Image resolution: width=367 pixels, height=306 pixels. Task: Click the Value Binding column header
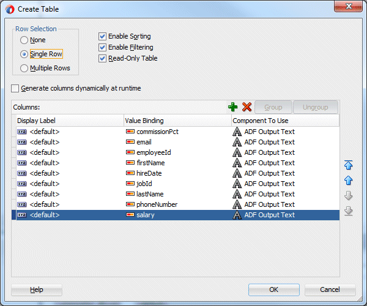click(177, 121)
